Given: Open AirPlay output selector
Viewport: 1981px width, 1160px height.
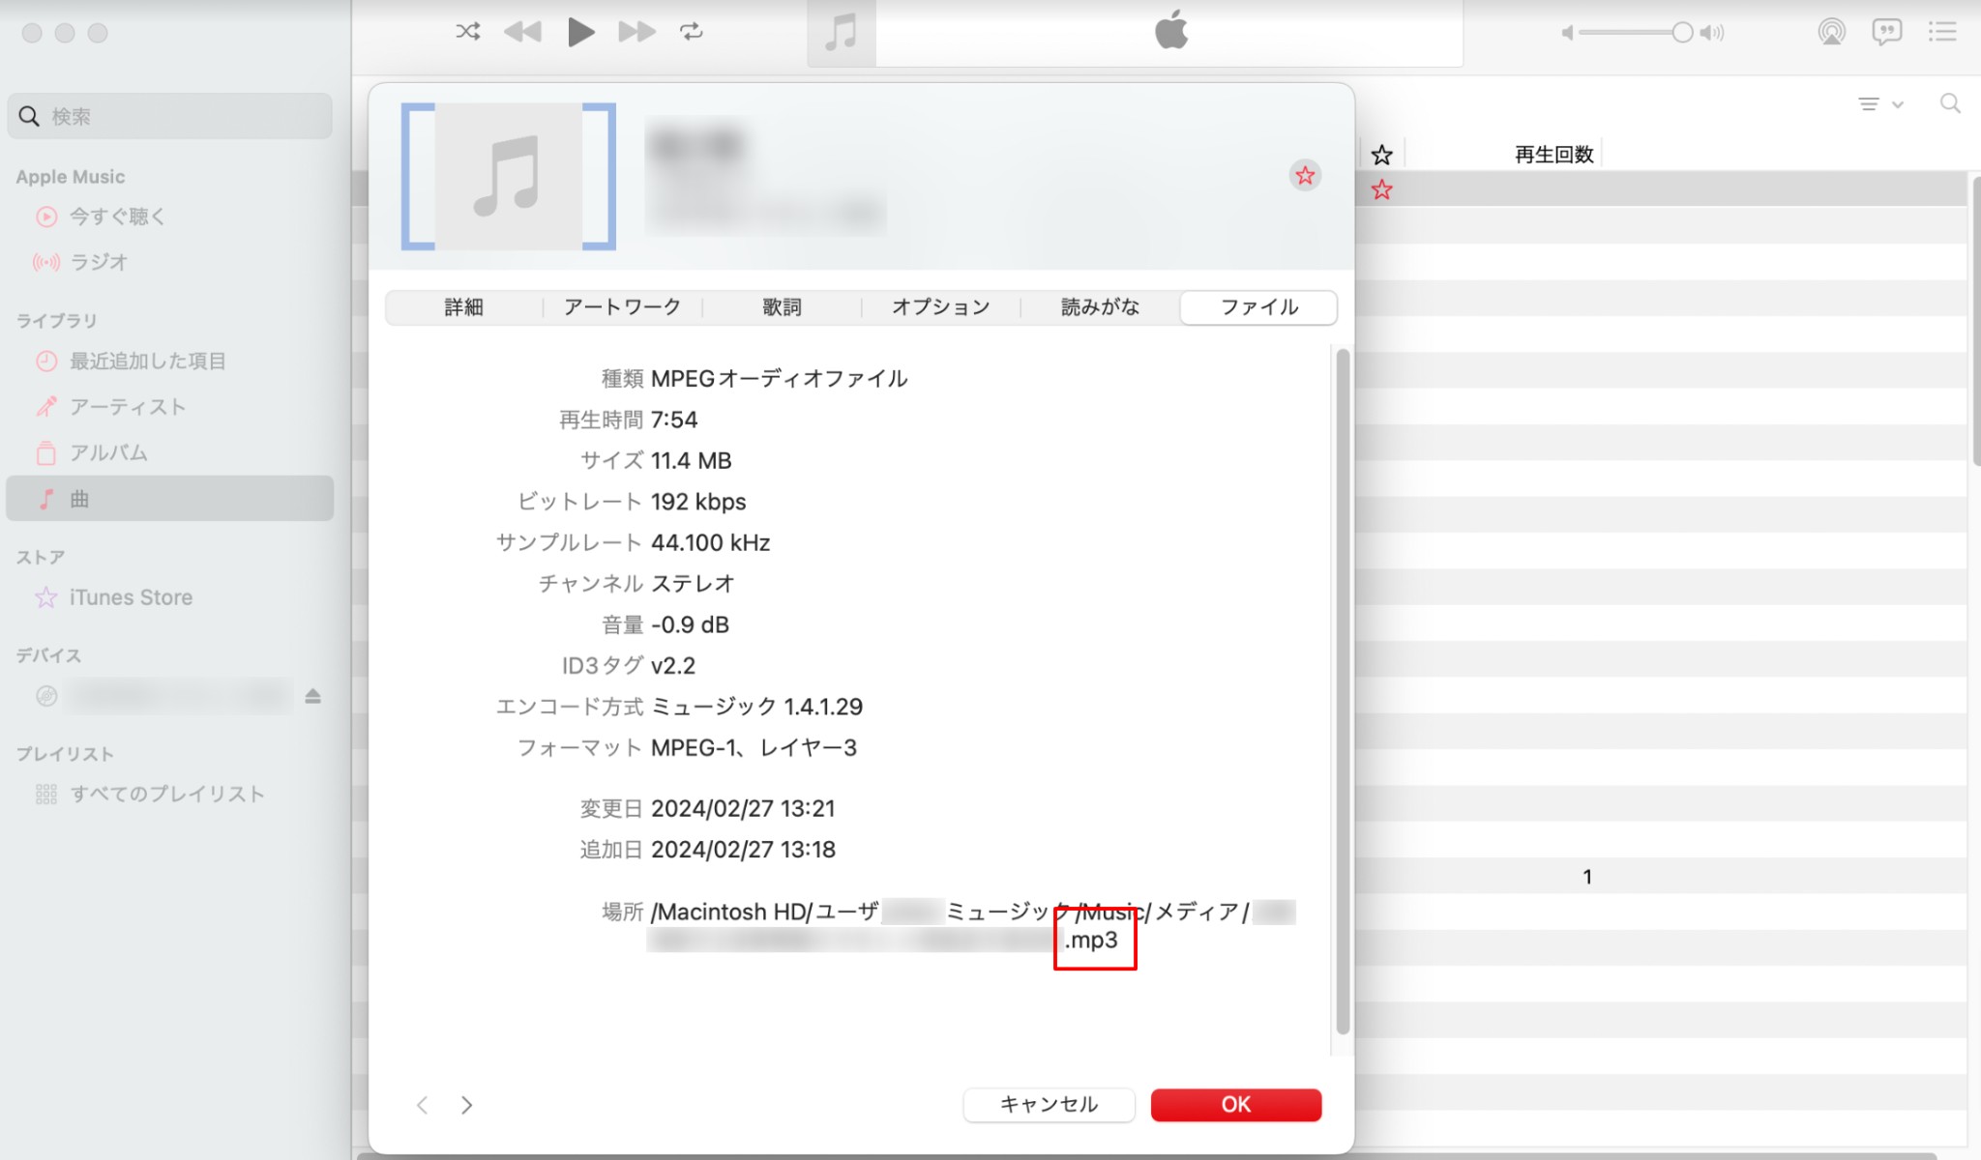Looking at the screenshot, I should click(1831, 32).
